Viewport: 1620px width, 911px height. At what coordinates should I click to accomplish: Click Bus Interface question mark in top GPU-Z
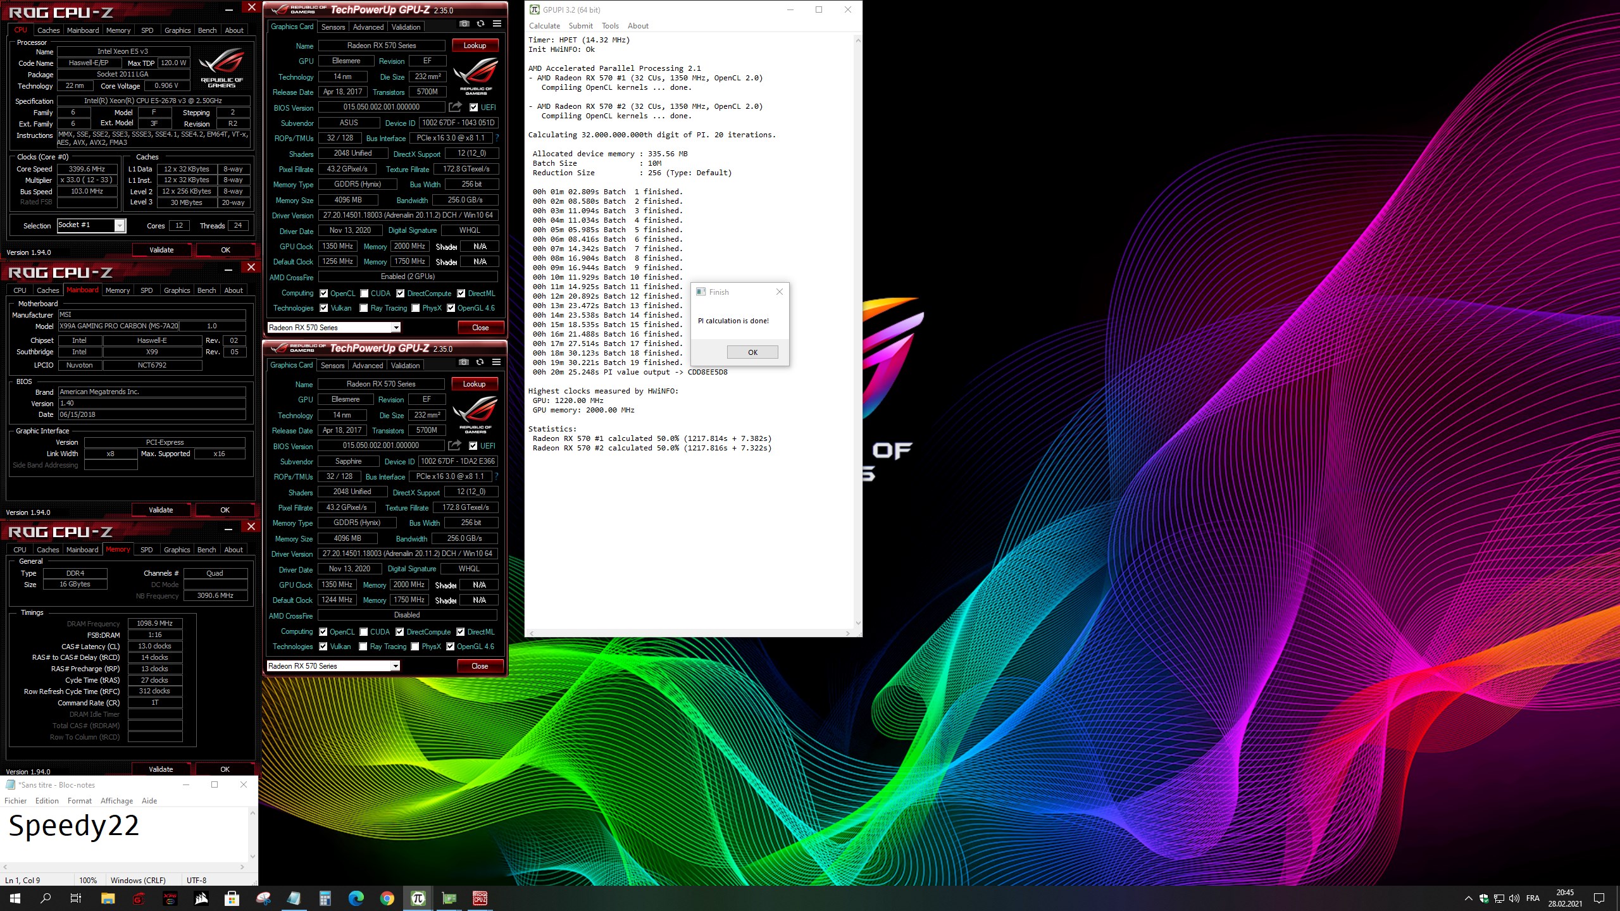click(x=497, y=138)
